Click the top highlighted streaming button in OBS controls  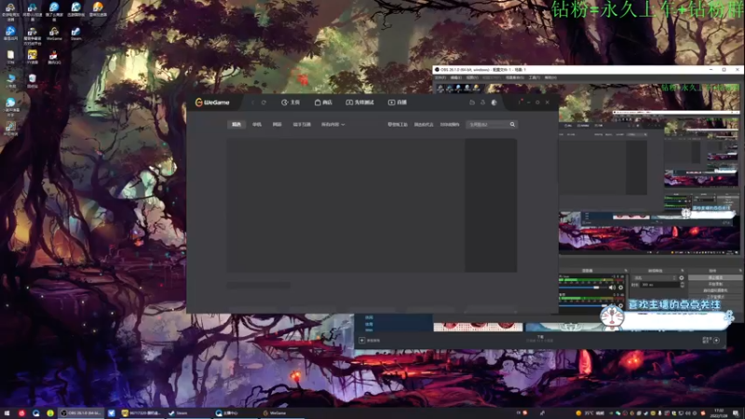(715, 277)
